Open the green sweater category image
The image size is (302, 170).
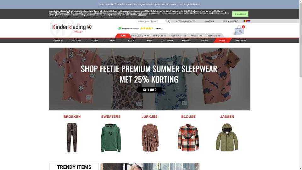[x=111, y=138]
